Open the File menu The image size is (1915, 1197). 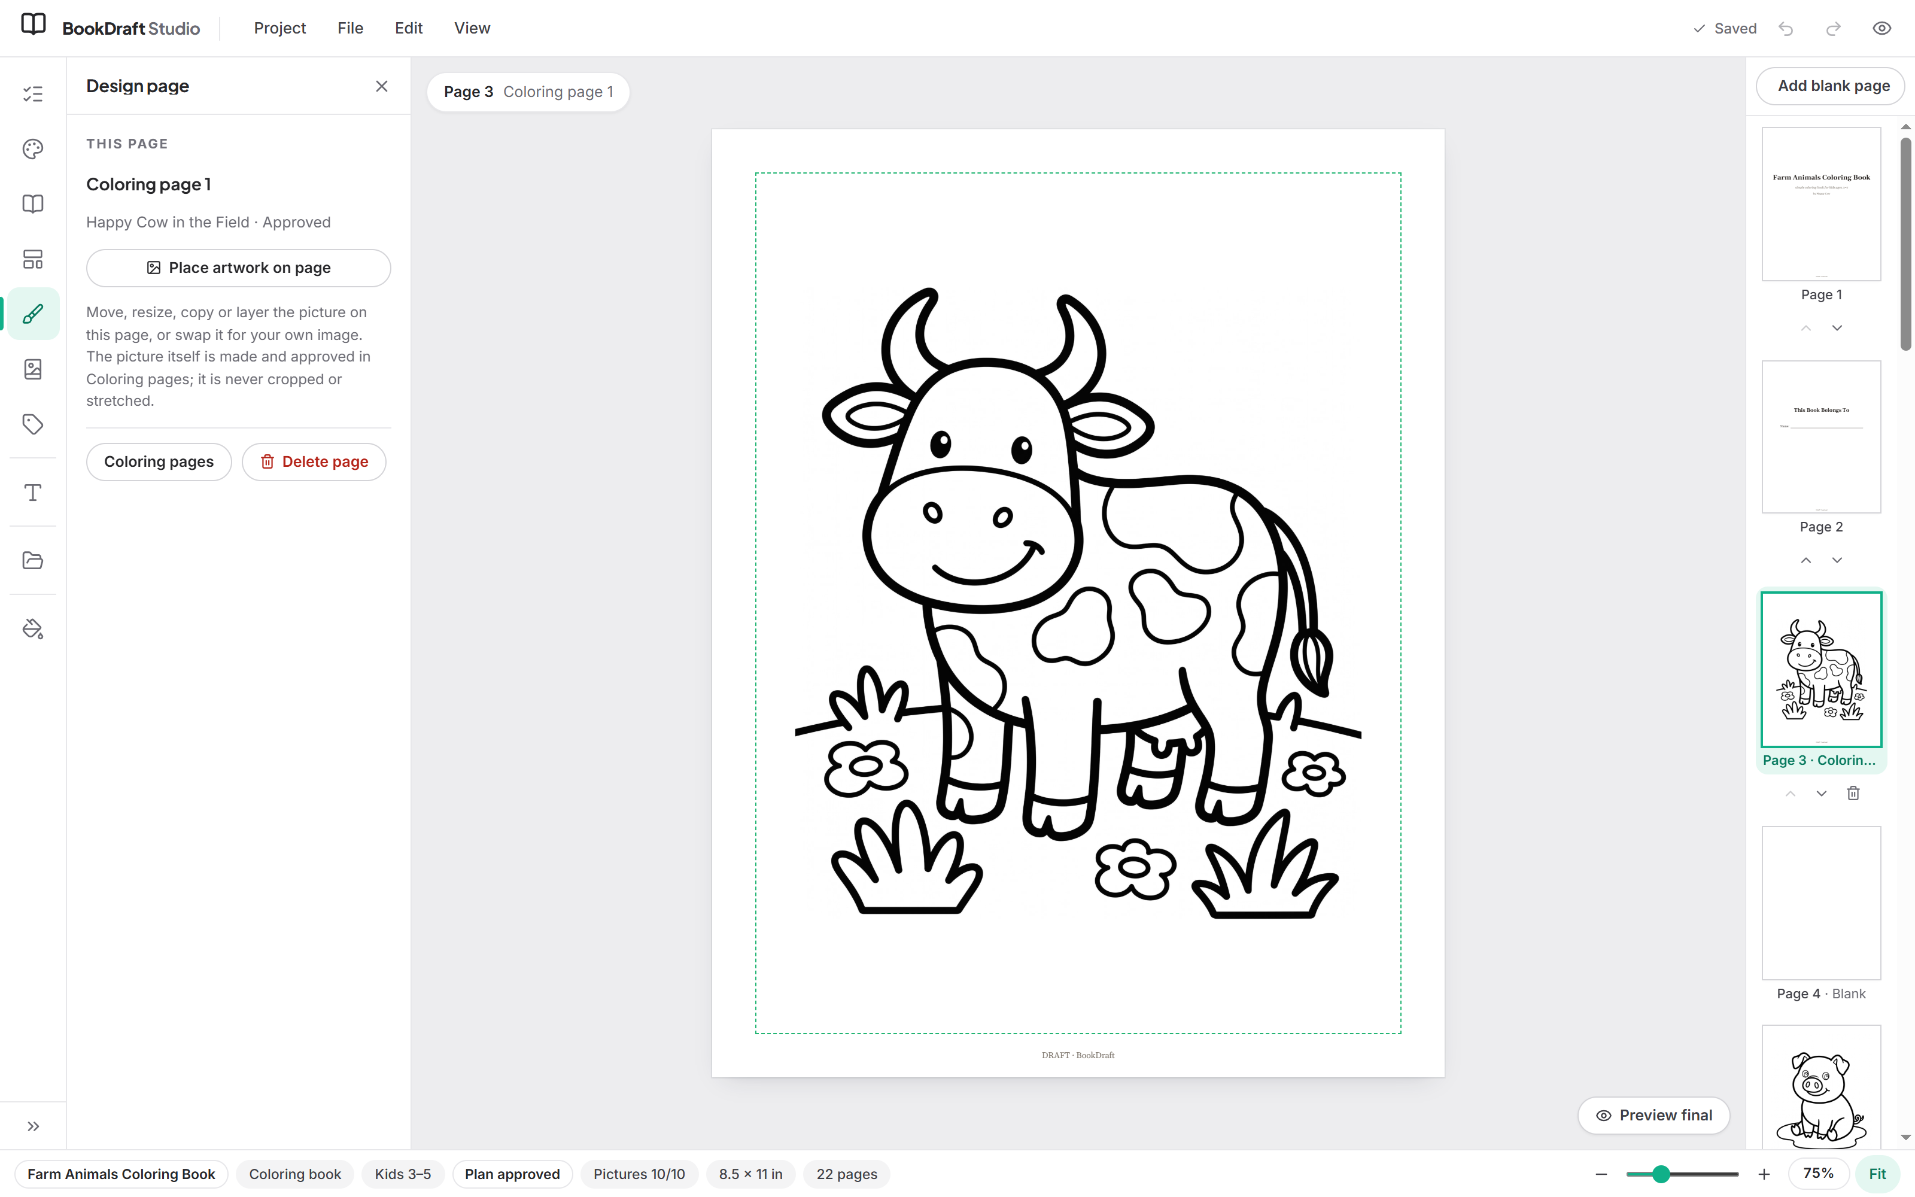click(x=349, y=29)
